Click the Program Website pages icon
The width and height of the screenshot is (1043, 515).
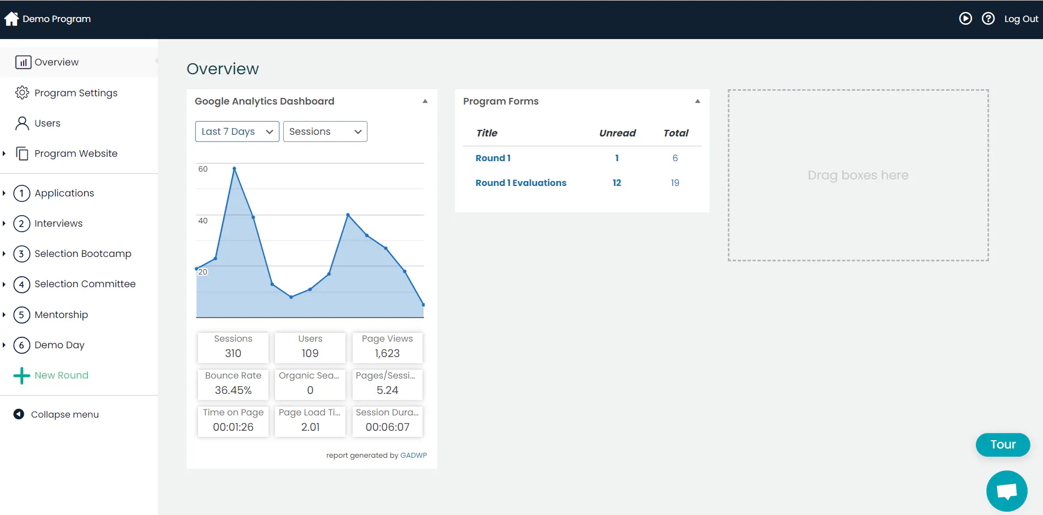(x=22, y=154)
